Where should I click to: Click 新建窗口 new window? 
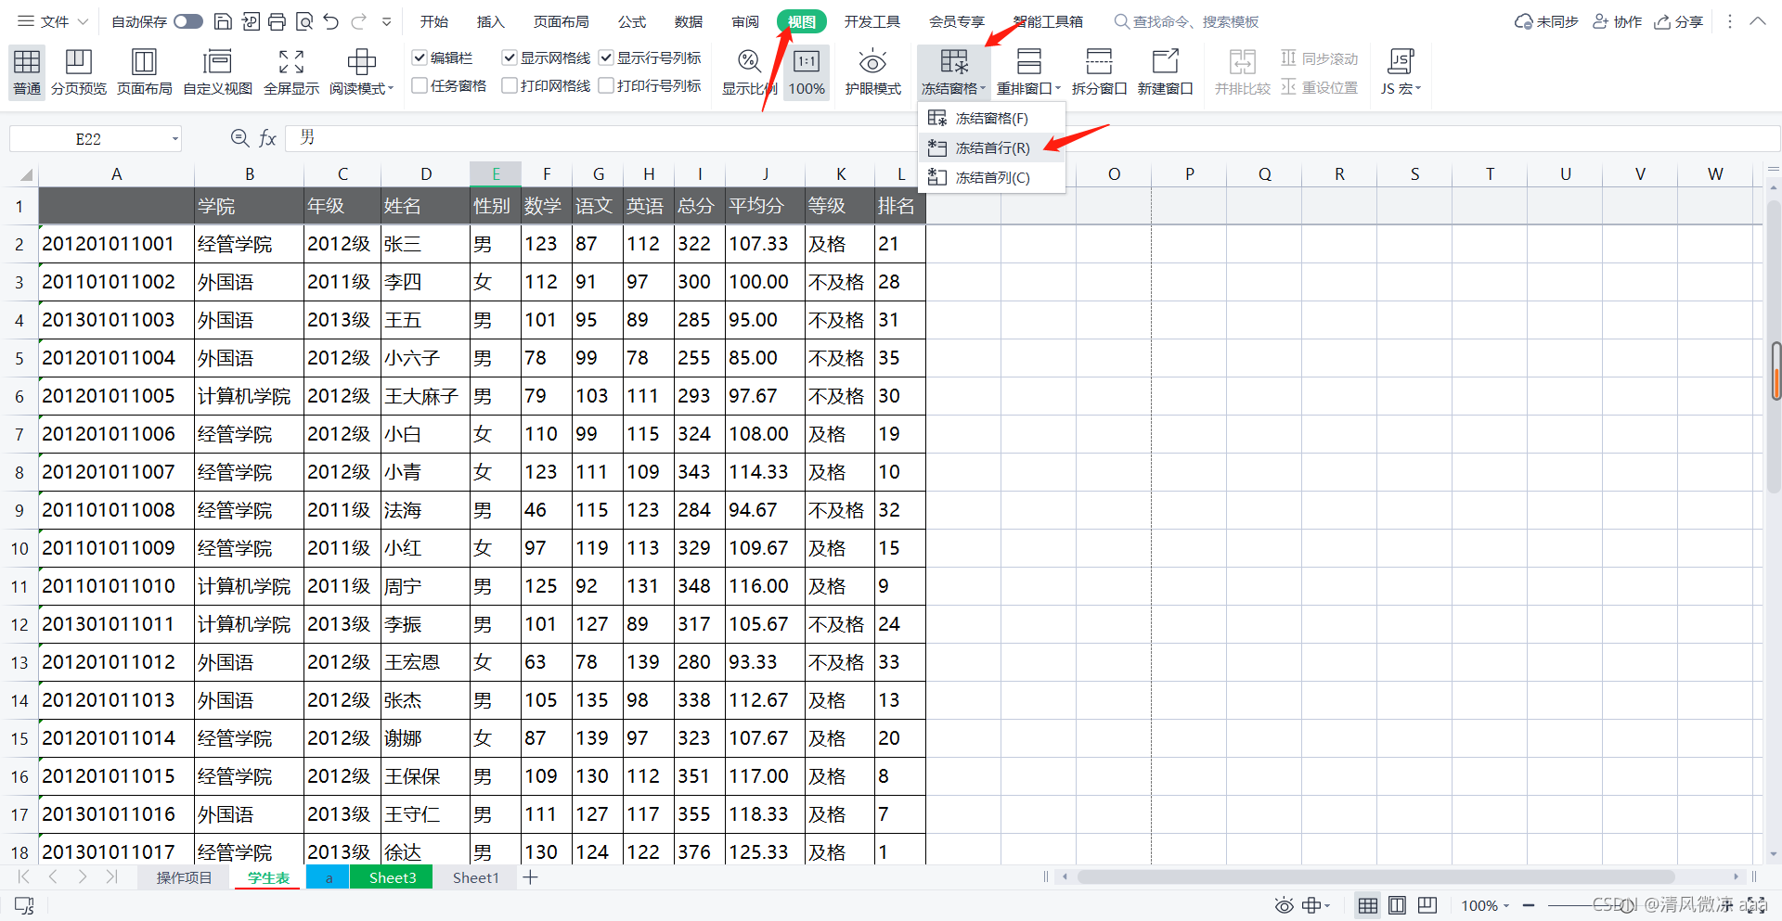point(1165,71)
